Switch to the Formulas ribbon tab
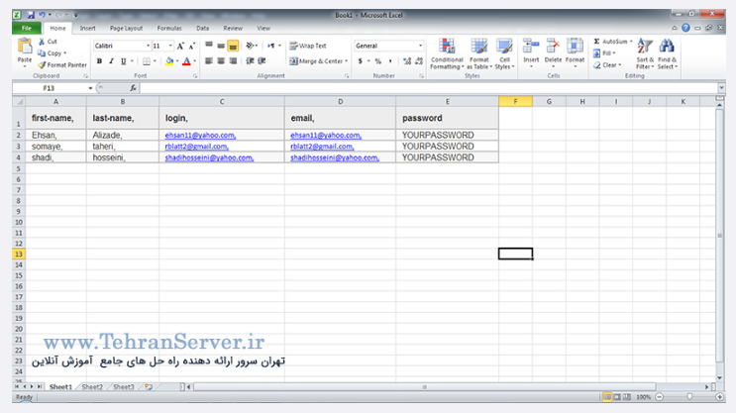The height and width of the screenshot is (413, 736). [x=168, y=29]
